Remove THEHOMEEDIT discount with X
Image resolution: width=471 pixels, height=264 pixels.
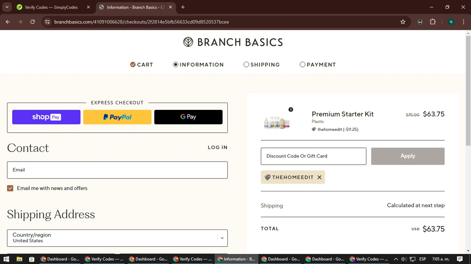click(319, 177)
